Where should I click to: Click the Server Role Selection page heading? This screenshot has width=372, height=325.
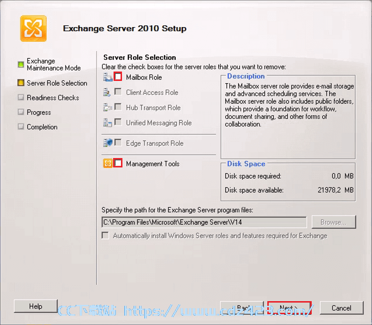coord(140,57)
